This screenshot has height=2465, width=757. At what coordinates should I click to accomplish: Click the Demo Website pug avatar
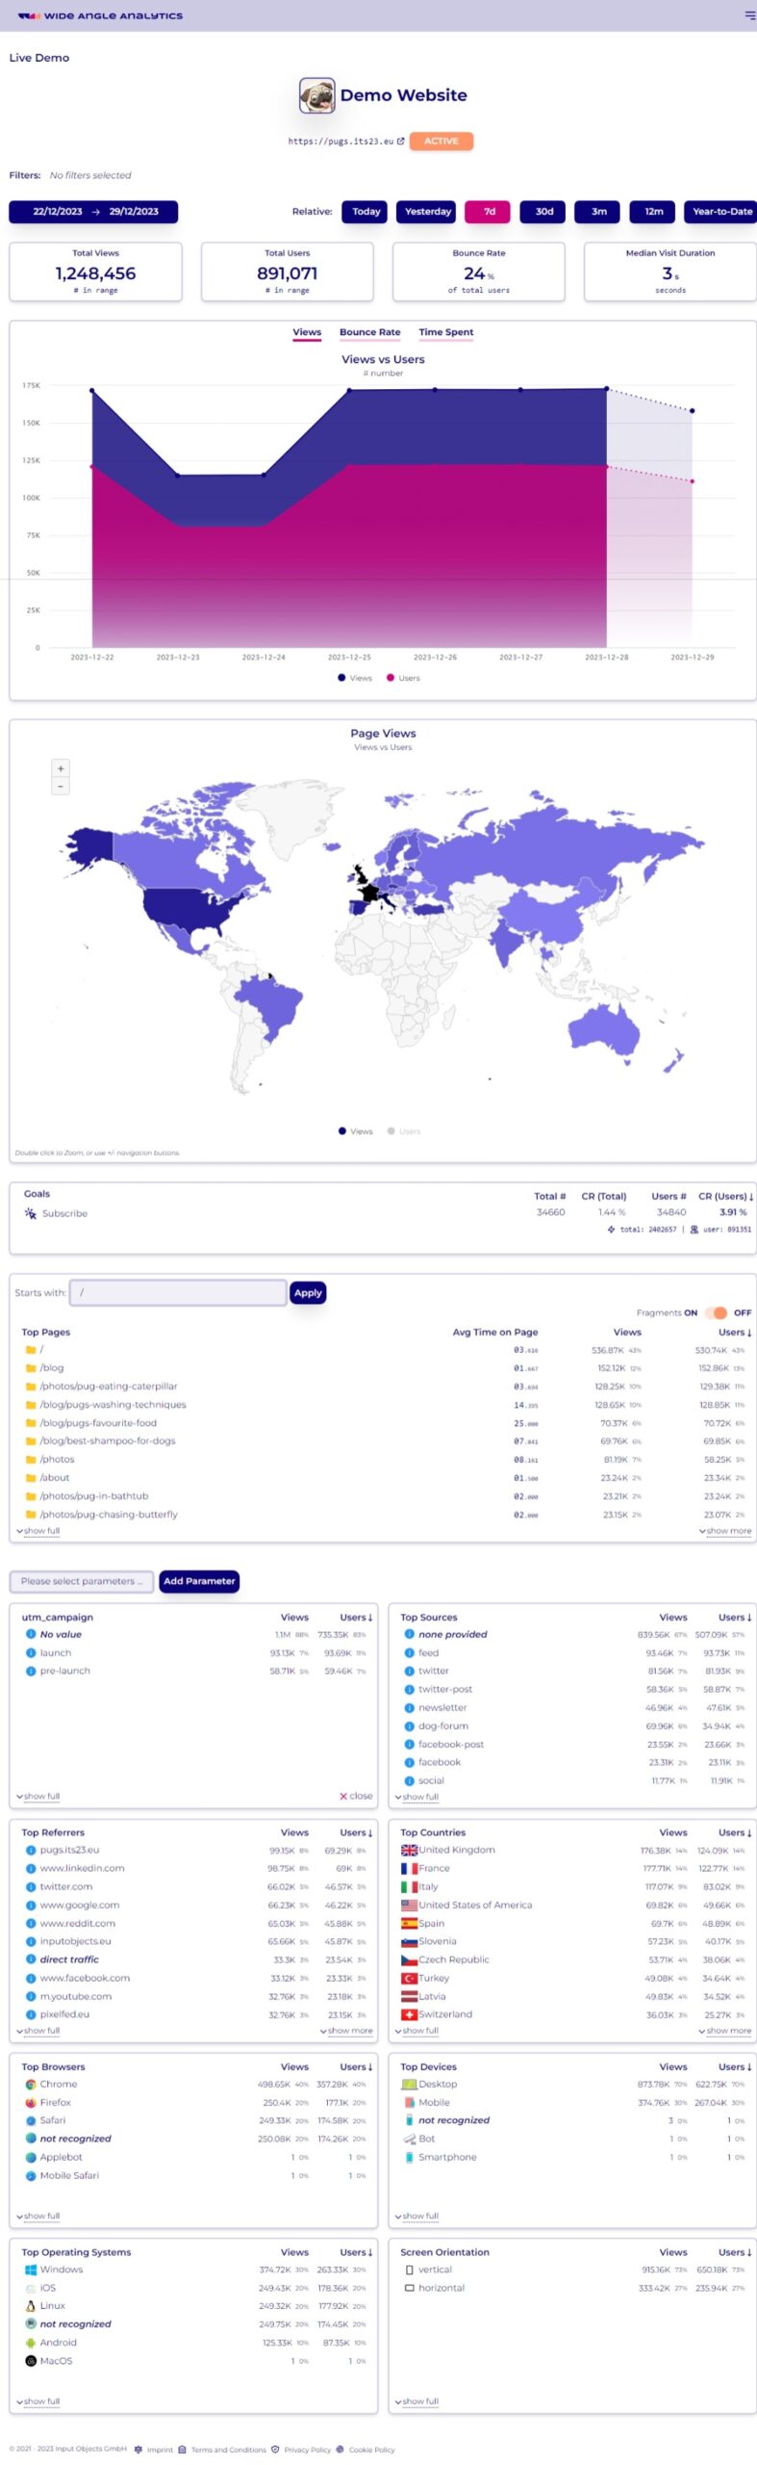point(316,95)
